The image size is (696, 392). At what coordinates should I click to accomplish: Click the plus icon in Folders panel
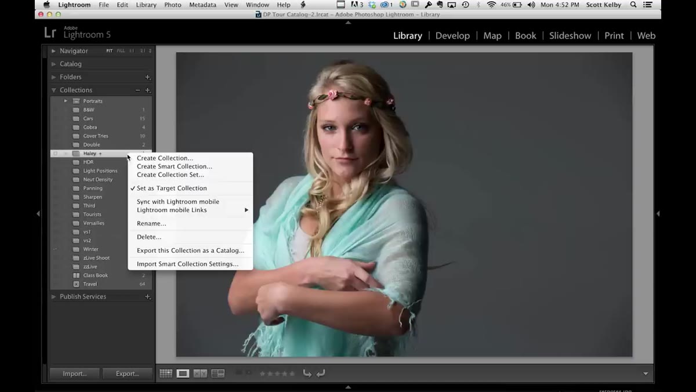pyautogui.click(x=147, y=77)
